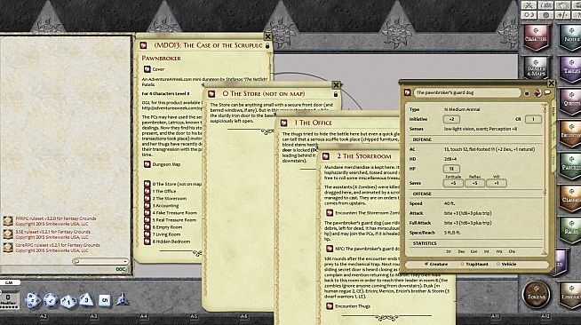This screenshot has width=581, height=325.
Task: Open the Dungeon Map link icon
Action: point(147,164)
